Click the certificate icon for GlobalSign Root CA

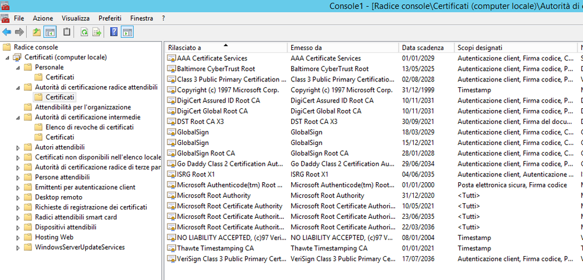(172, 153)
